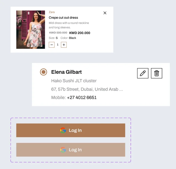Click Google logo in faded Log In button
The width and height of the screenshot is (176, 169).
pos(63,150)
